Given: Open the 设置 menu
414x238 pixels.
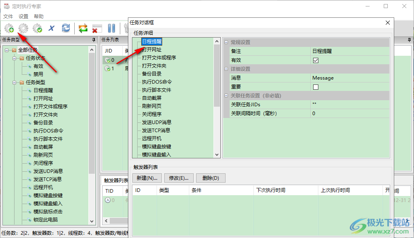Looking at the screenshot, I should [x=23, y=16].
